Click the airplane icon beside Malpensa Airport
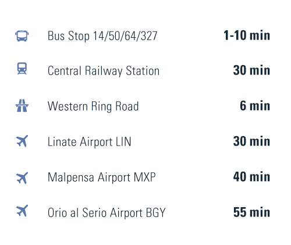Viewport: 291px width, 245px height. 22,178
